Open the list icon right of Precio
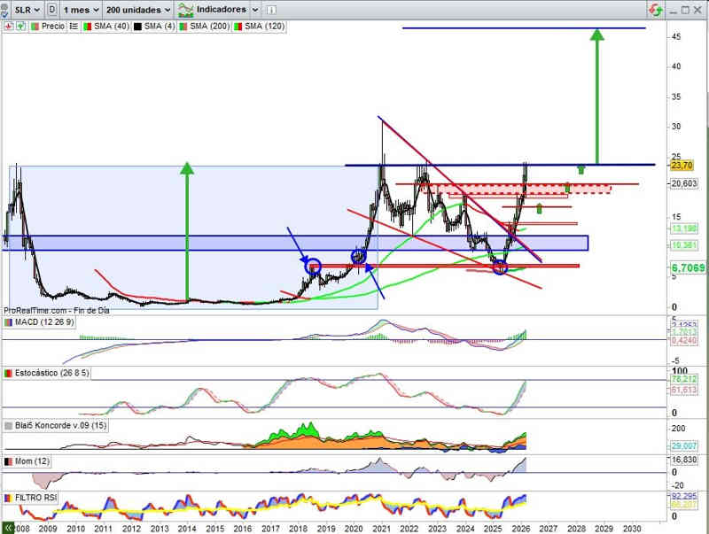This screenshot has height=534, width=709. click(x=73, y=27)
